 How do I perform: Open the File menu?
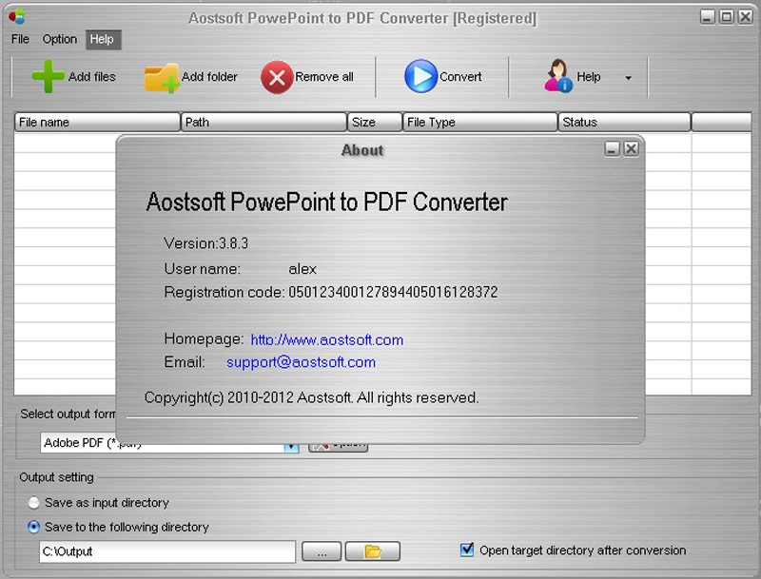coord(20,39)
